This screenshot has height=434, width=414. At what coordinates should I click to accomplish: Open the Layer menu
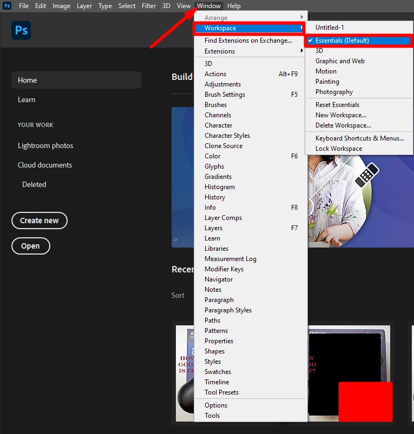click(84, 6)
